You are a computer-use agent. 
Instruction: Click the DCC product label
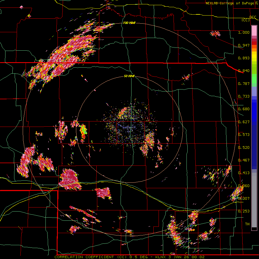pos(253,17)
